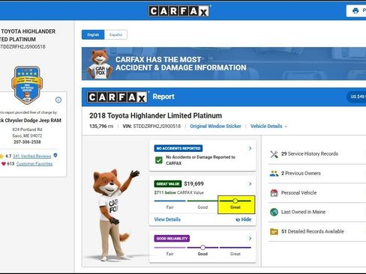Viewport: 366px width, 274px height.
Task: Click the reliability slider handle at Good
Action: pyautogui.click(x=202, y=248)
